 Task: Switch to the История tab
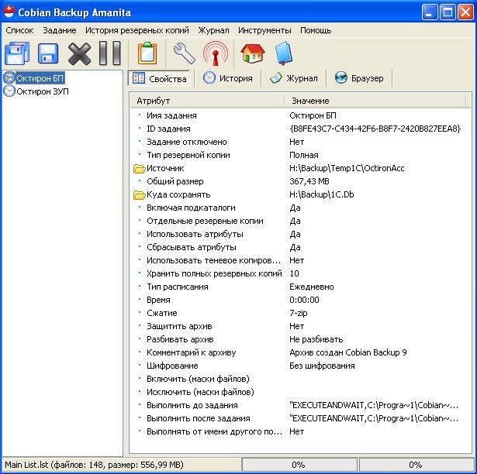coord(228,78)
